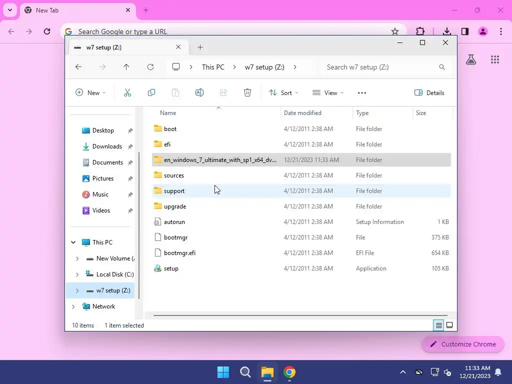The height and width of the screenshot is (384, 512).
Task: Click the Share icon in the toolbar
Action: pyautogui.click(x=223, y=92)
